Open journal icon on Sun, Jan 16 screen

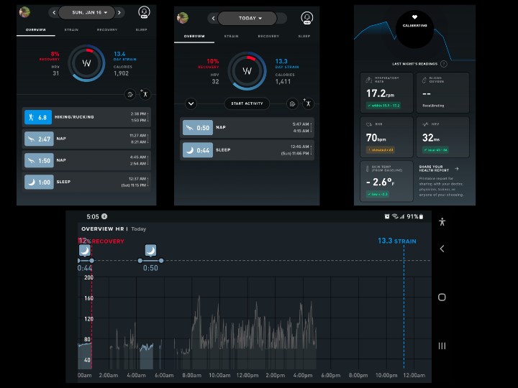pos(130,94)
